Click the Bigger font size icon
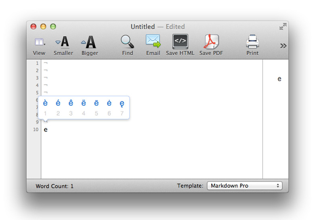The image size is (315, 220). 89,42
